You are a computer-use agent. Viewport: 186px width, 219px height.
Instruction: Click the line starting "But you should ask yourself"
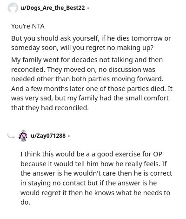(x=91, y=38)
